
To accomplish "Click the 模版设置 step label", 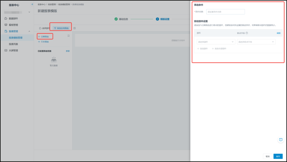I will (165, 19).
